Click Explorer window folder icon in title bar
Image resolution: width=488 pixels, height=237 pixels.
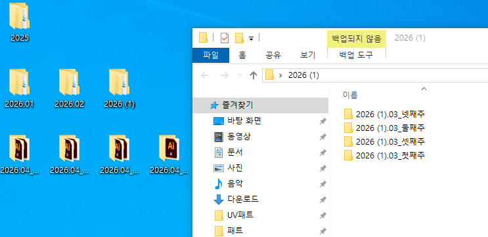[x=203, y=38]
